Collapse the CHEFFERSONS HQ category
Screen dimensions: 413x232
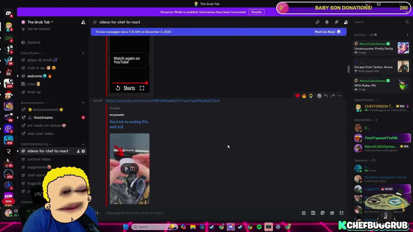click(x=36, y=144)
